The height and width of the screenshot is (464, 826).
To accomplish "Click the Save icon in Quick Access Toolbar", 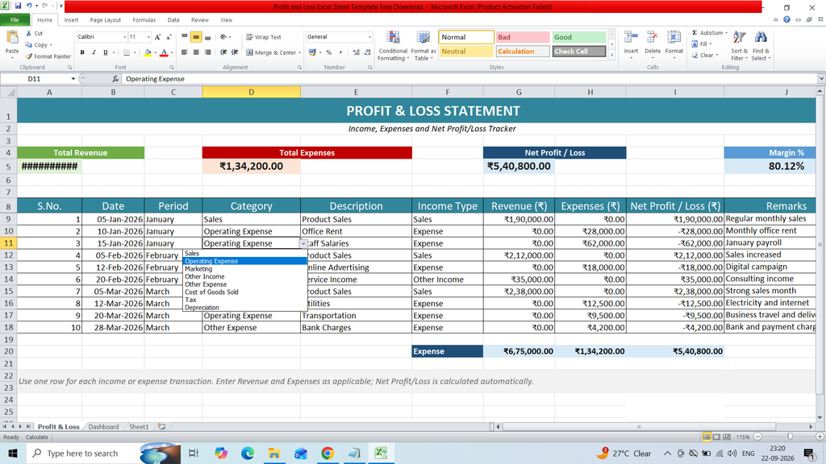I will click(x=18, y=6).
